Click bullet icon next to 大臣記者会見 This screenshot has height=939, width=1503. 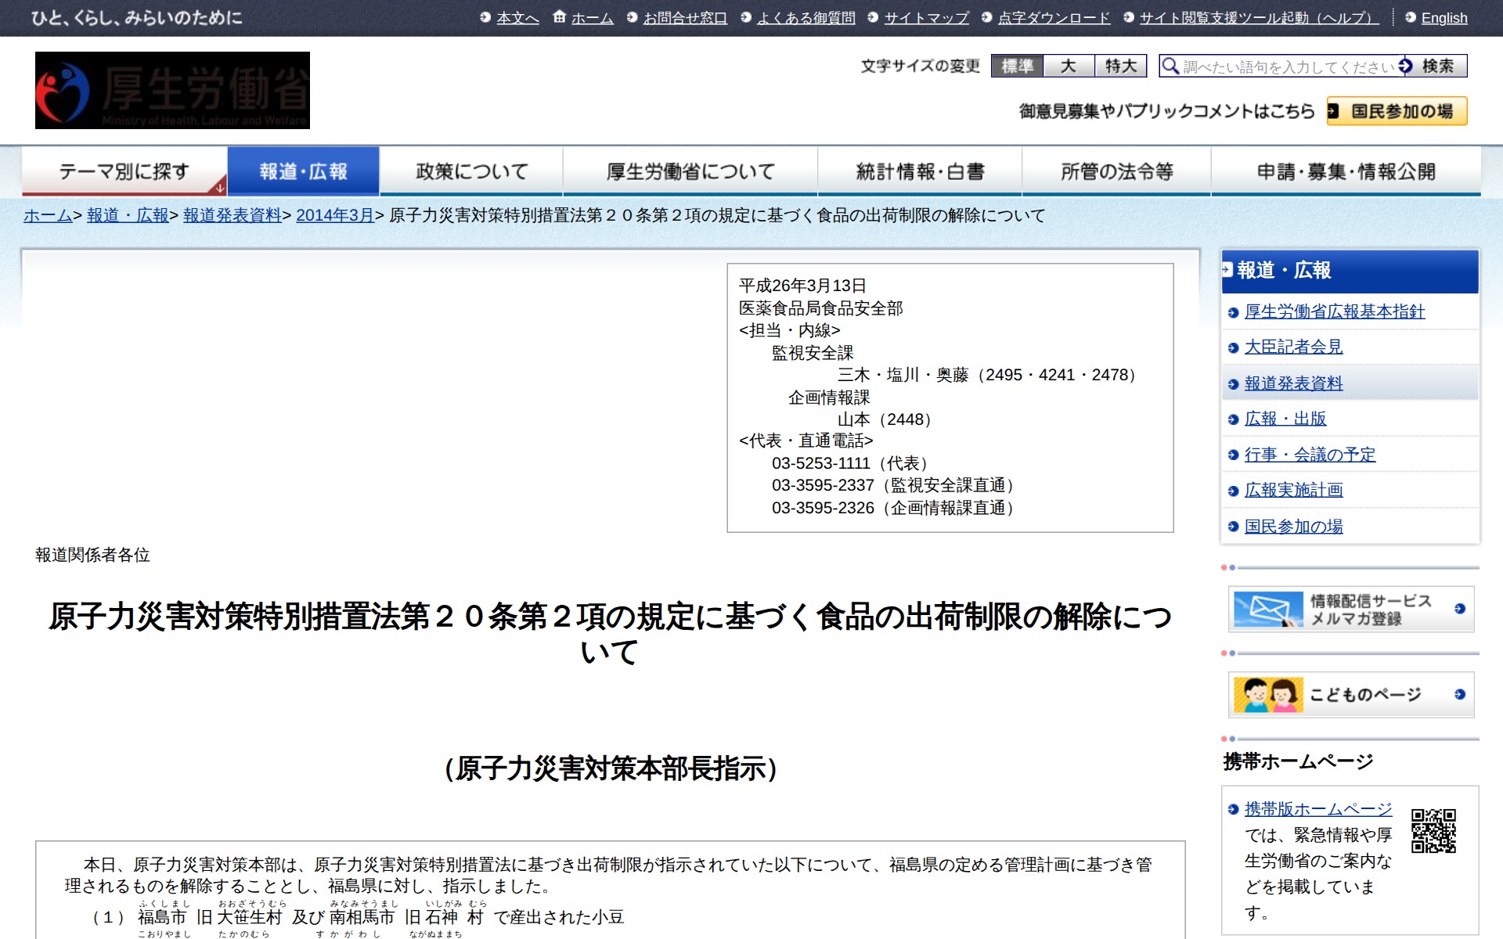[1233, 348]
